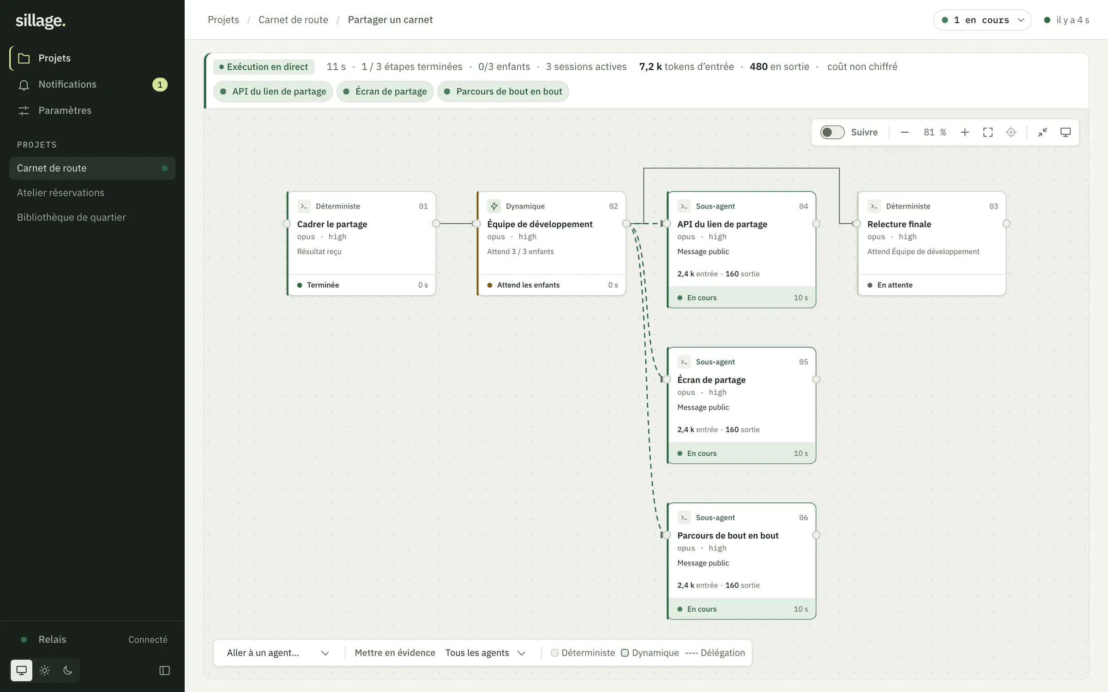Open the 'Aller à un agent...' dropdown
The height and width of the screenshot is (692, 1108).
278,653
